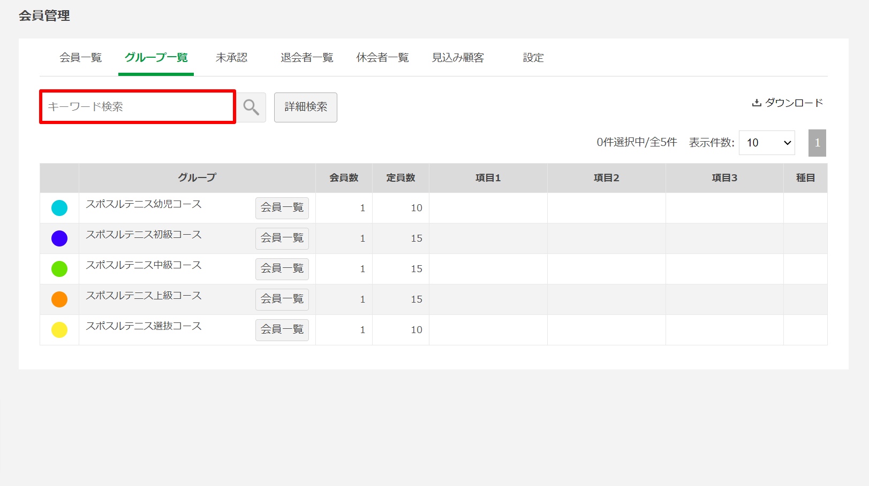Click green color dot for 中級コース
Viewport: 869px width, 486px height.
[x=59, y=269]
